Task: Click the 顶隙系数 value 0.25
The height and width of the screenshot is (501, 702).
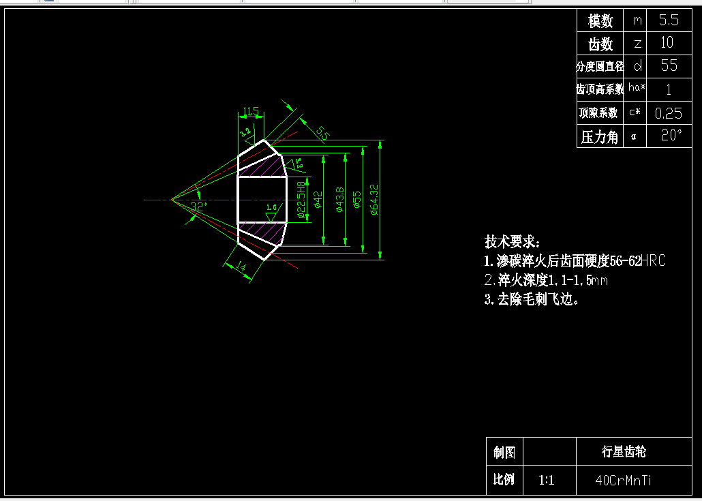Action: tap(669, 112)
